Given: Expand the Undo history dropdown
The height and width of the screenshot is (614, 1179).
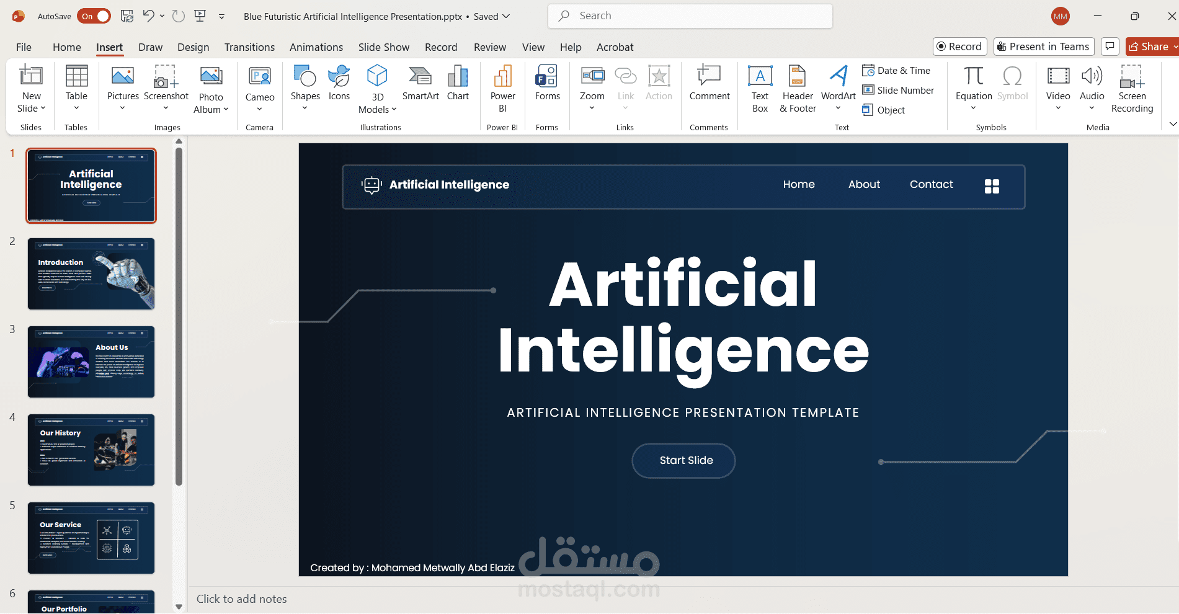Looking at the screenshot, I should 162,16.
